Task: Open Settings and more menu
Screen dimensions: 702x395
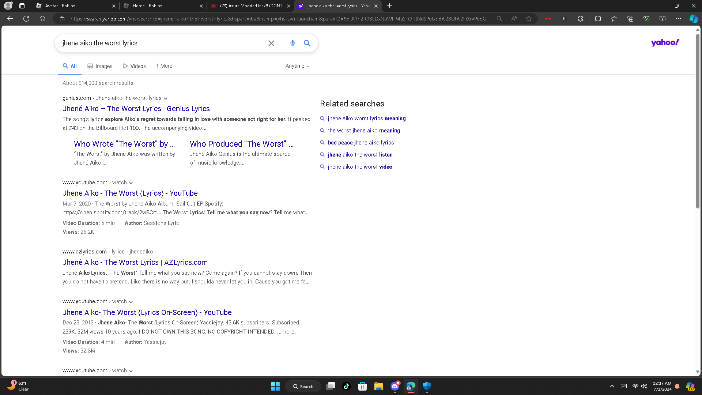Action: click(x=679, y=19)
